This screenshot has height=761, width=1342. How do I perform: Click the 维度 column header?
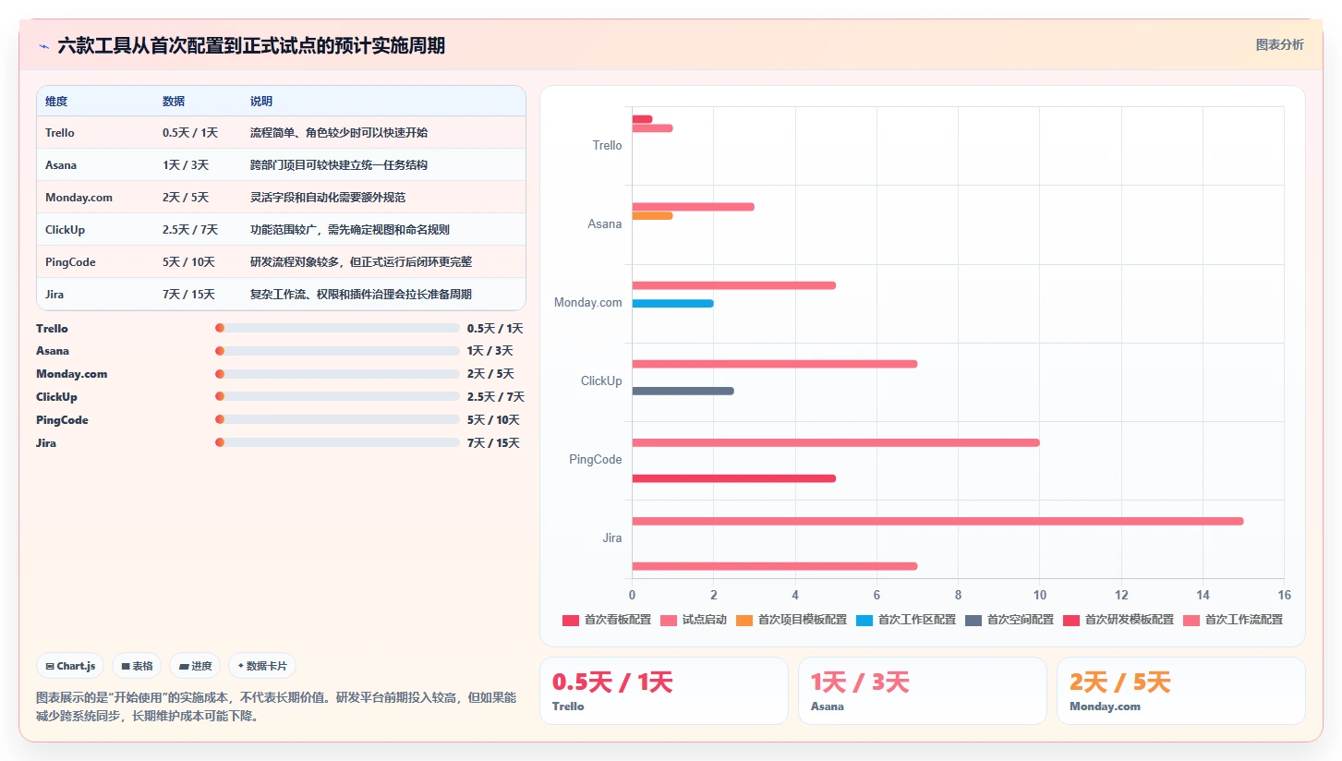pyautogui.click(x=56, y=102)
